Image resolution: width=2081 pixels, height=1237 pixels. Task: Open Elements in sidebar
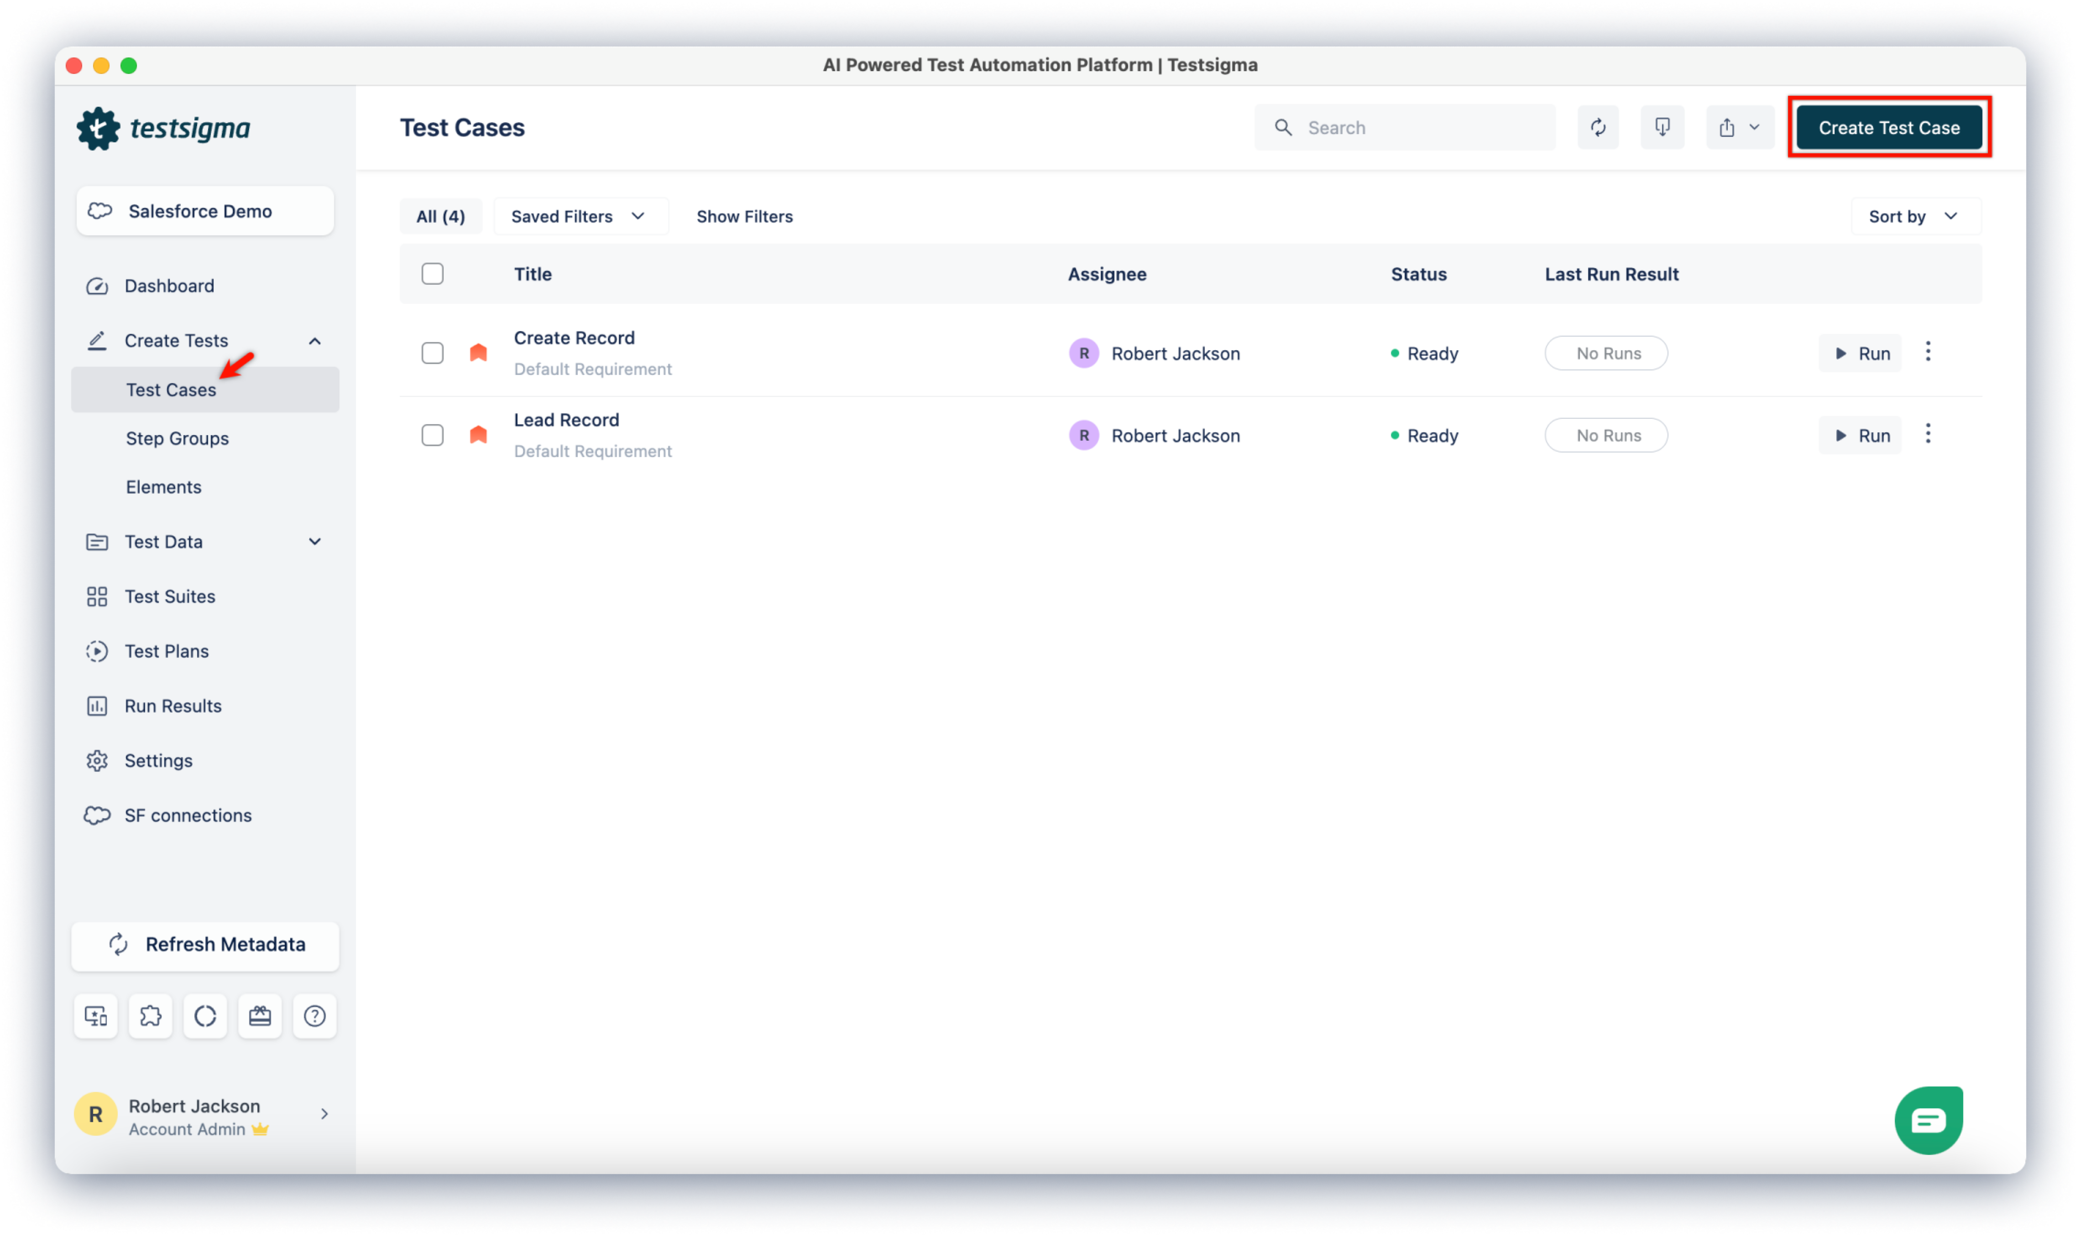pyautogui.click(x=163, y=487)
